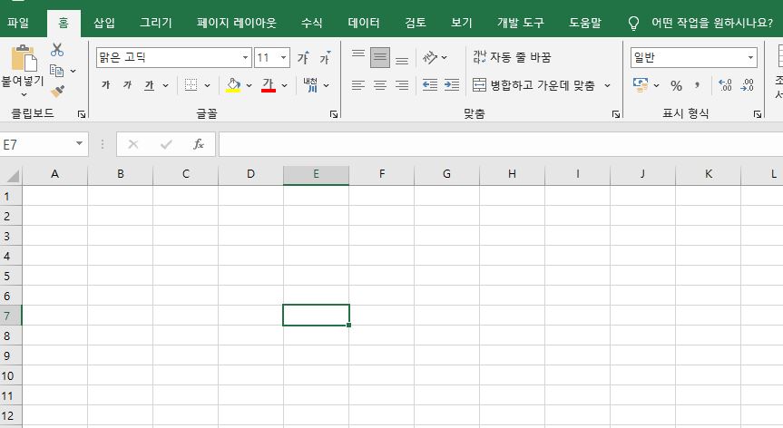Open 클립보드 dialog launcher

pos(82,114)
